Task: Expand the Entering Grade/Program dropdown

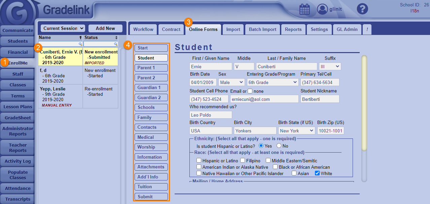Action: coord(273,82)
